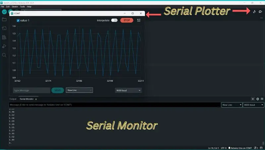Viewport: 265px width, 150px height.
Task: Click the three-dot more options icon
Action: [262, 18]
